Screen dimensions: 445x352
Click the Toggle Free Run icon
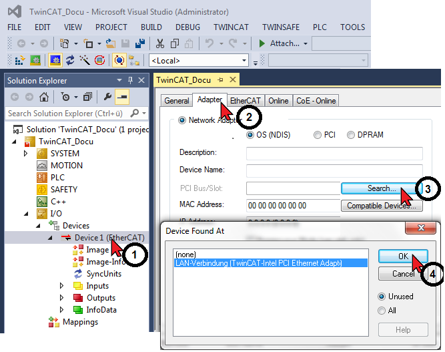click(99, 60)
